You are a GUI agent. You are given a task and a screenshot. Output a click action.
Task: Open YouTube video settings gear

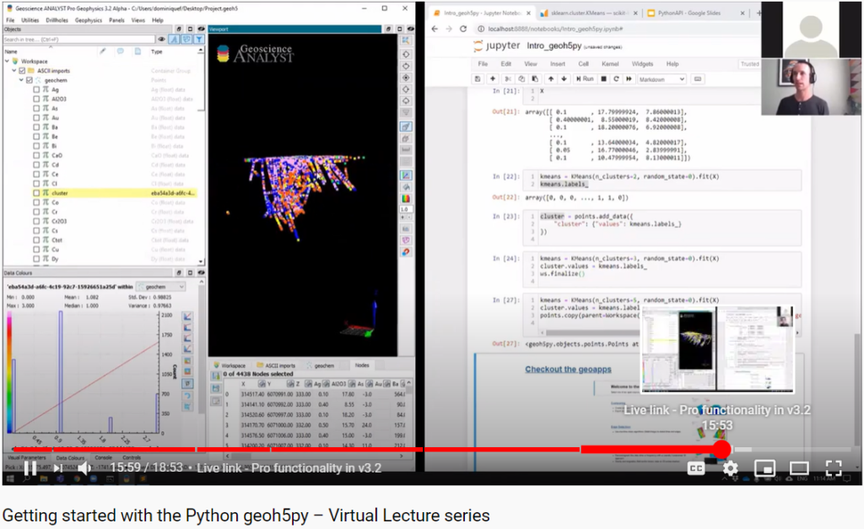point(730,468)
